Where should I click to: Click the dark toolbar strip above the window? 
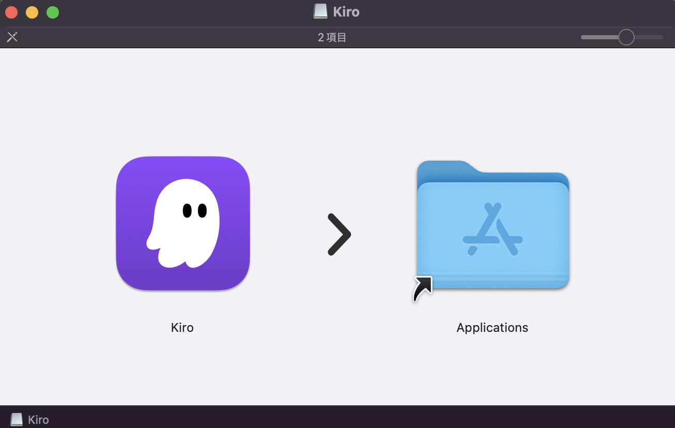coord(207,37)
